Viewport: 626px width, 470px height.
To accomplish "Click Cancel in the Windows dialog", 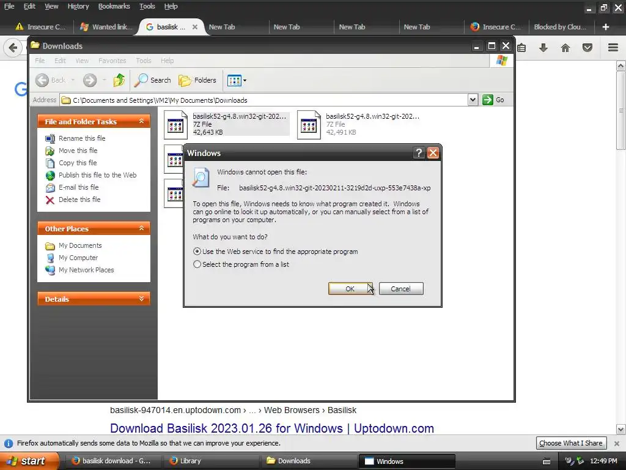I will (x=401, y=289).
